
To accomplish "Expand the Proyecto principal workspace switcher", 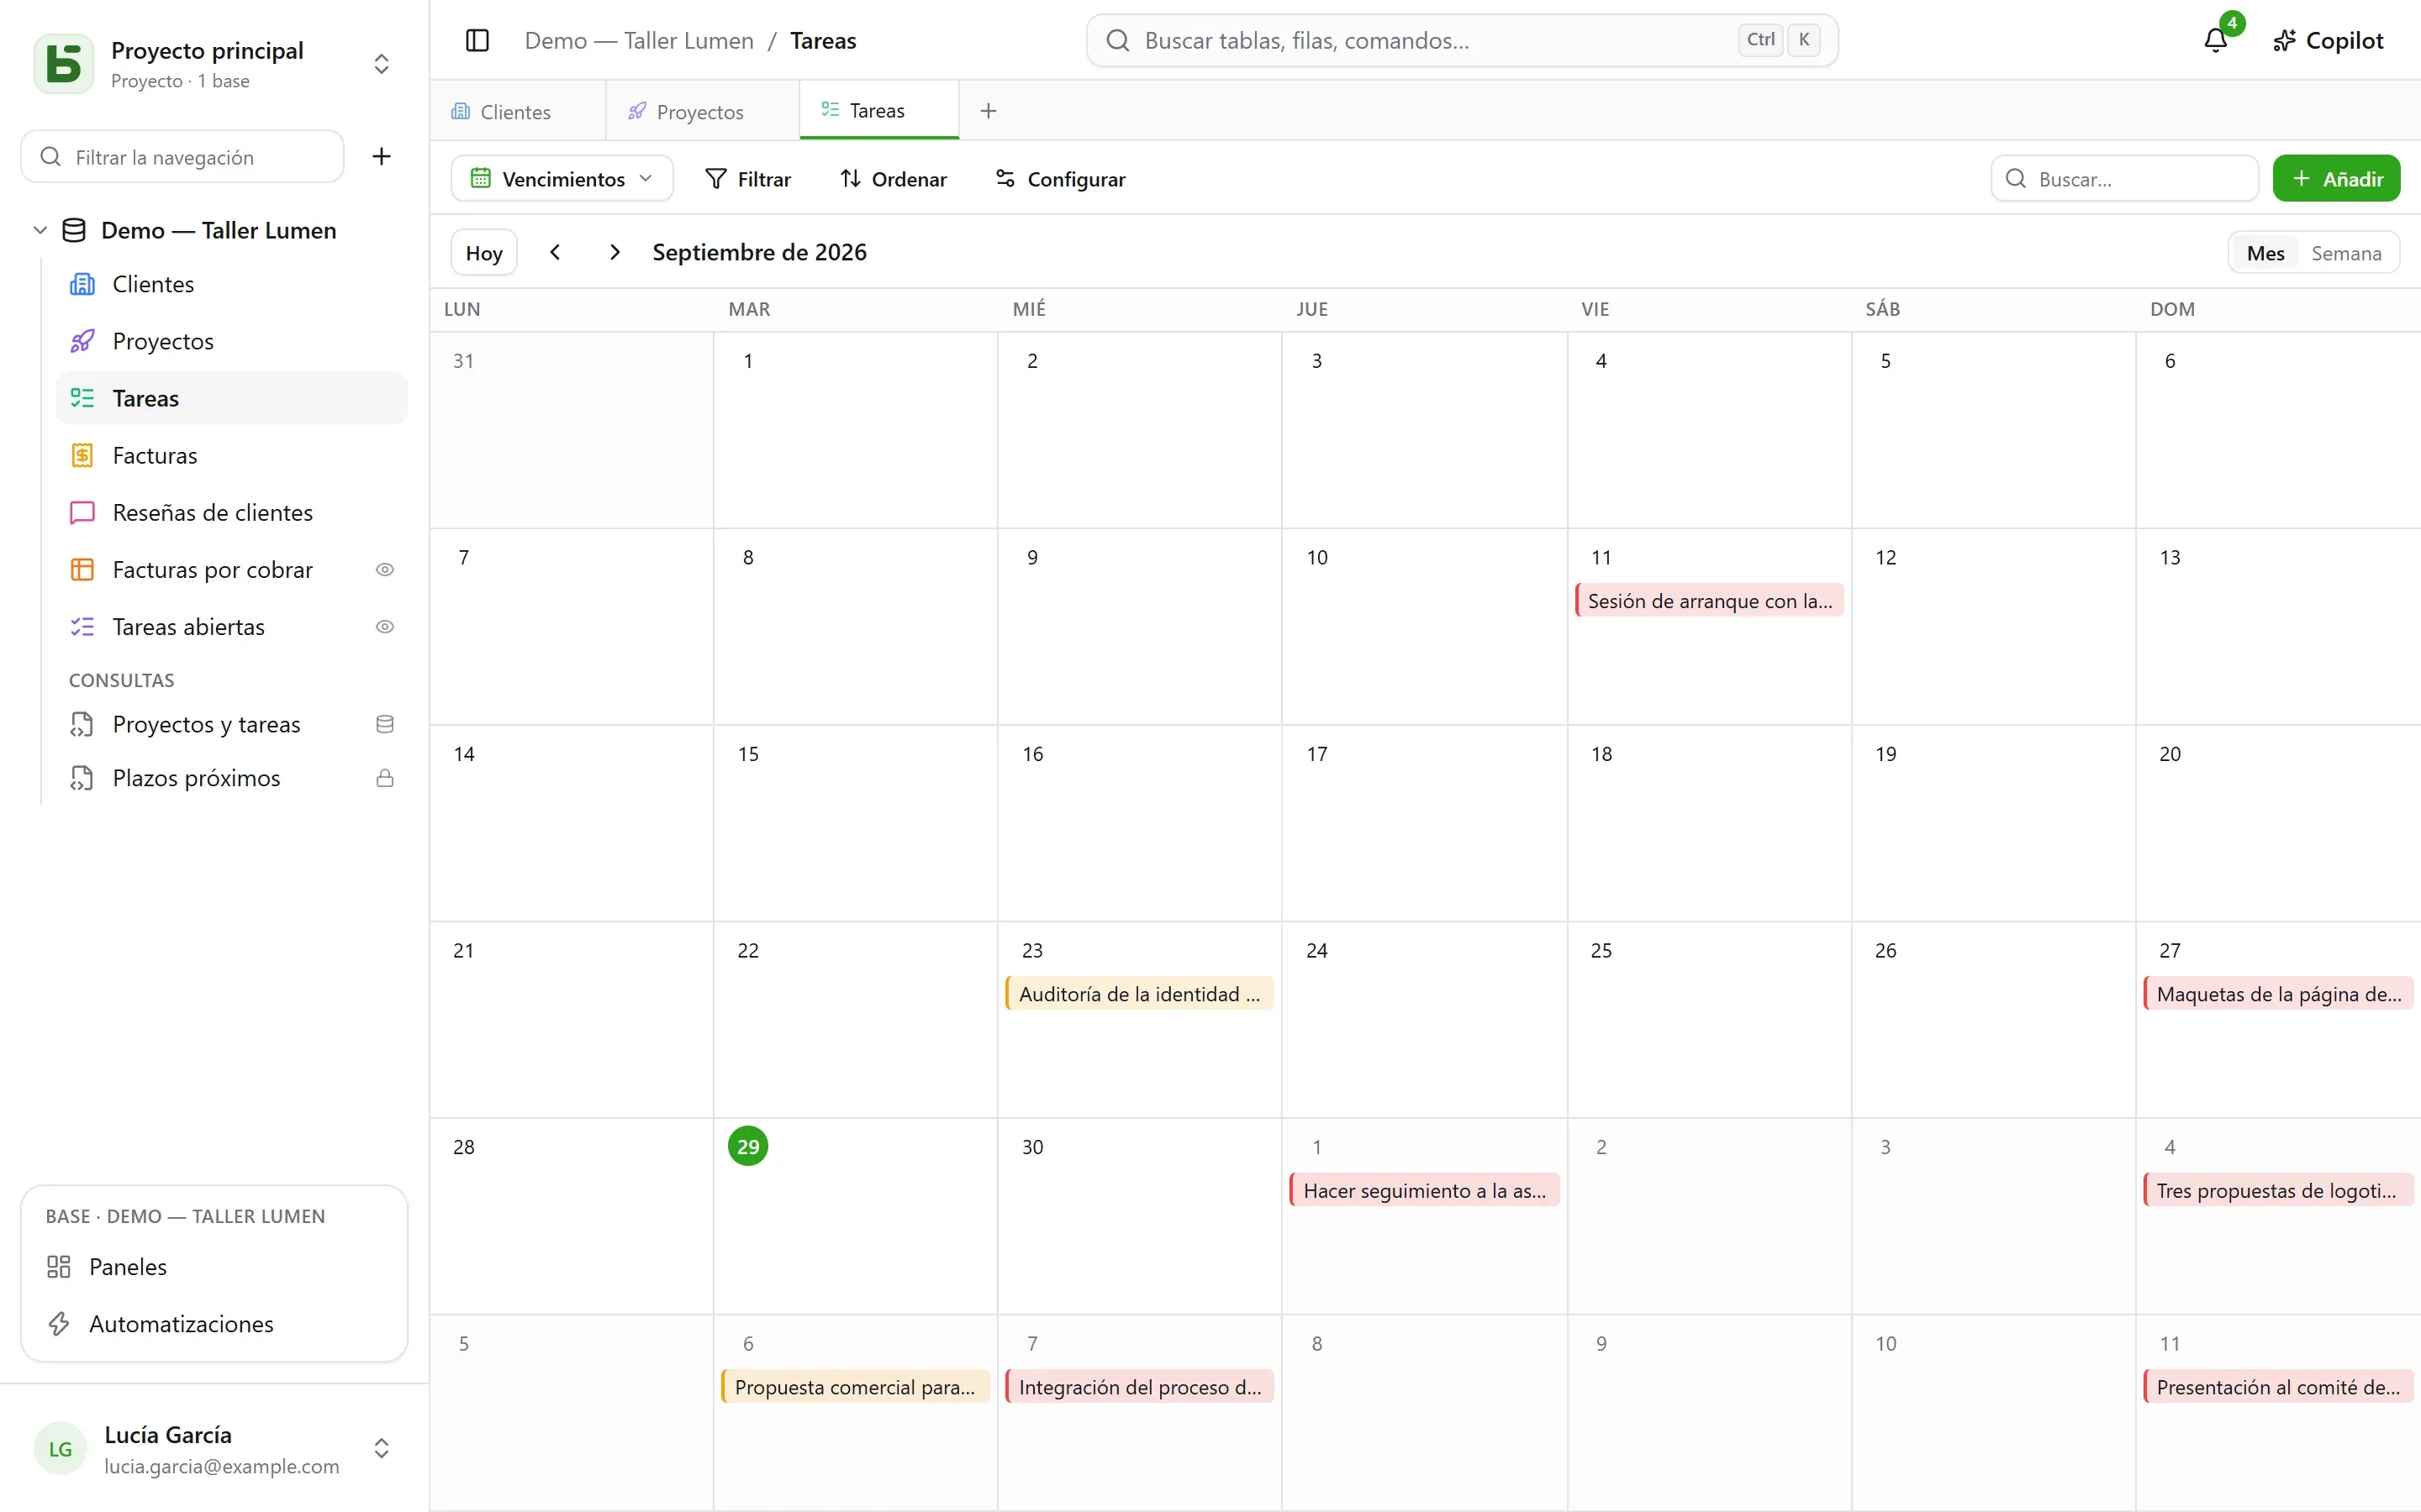I will point(381,64).
